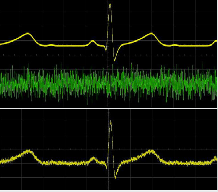The height and width of the screenshot is (192, 218).
Task: Click the small P-wave bump on the clean upper ECG trace
Action: [x=93, y=41]
